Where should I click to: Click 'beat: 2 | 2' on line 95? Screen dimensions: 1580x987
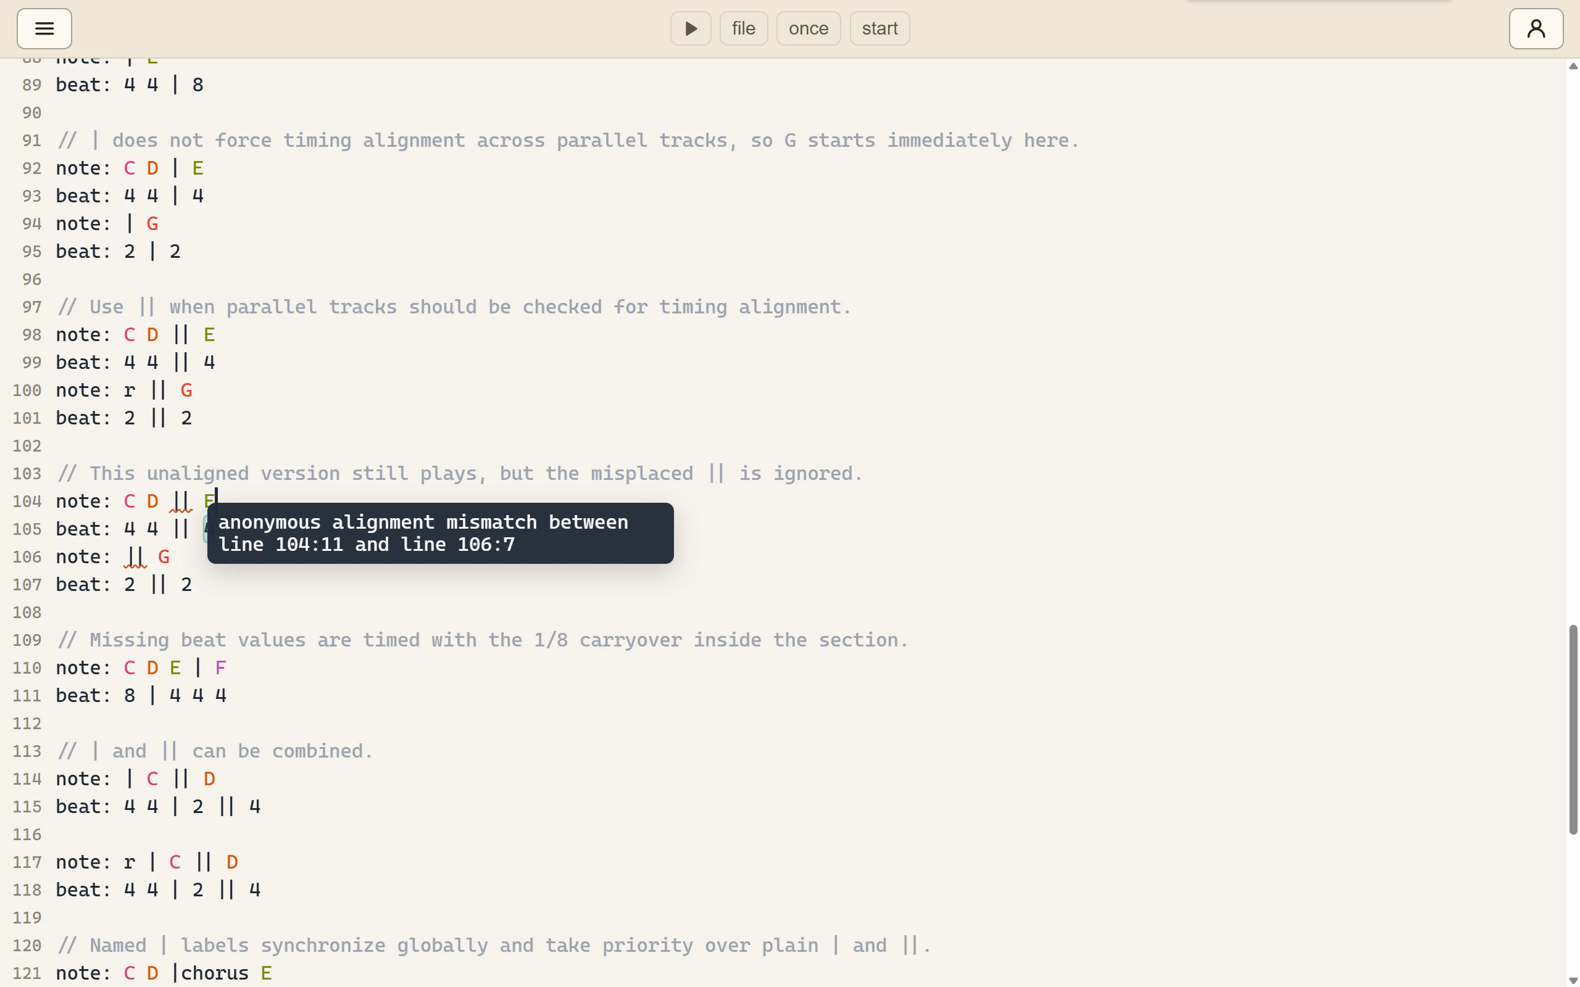pos(118,251)
